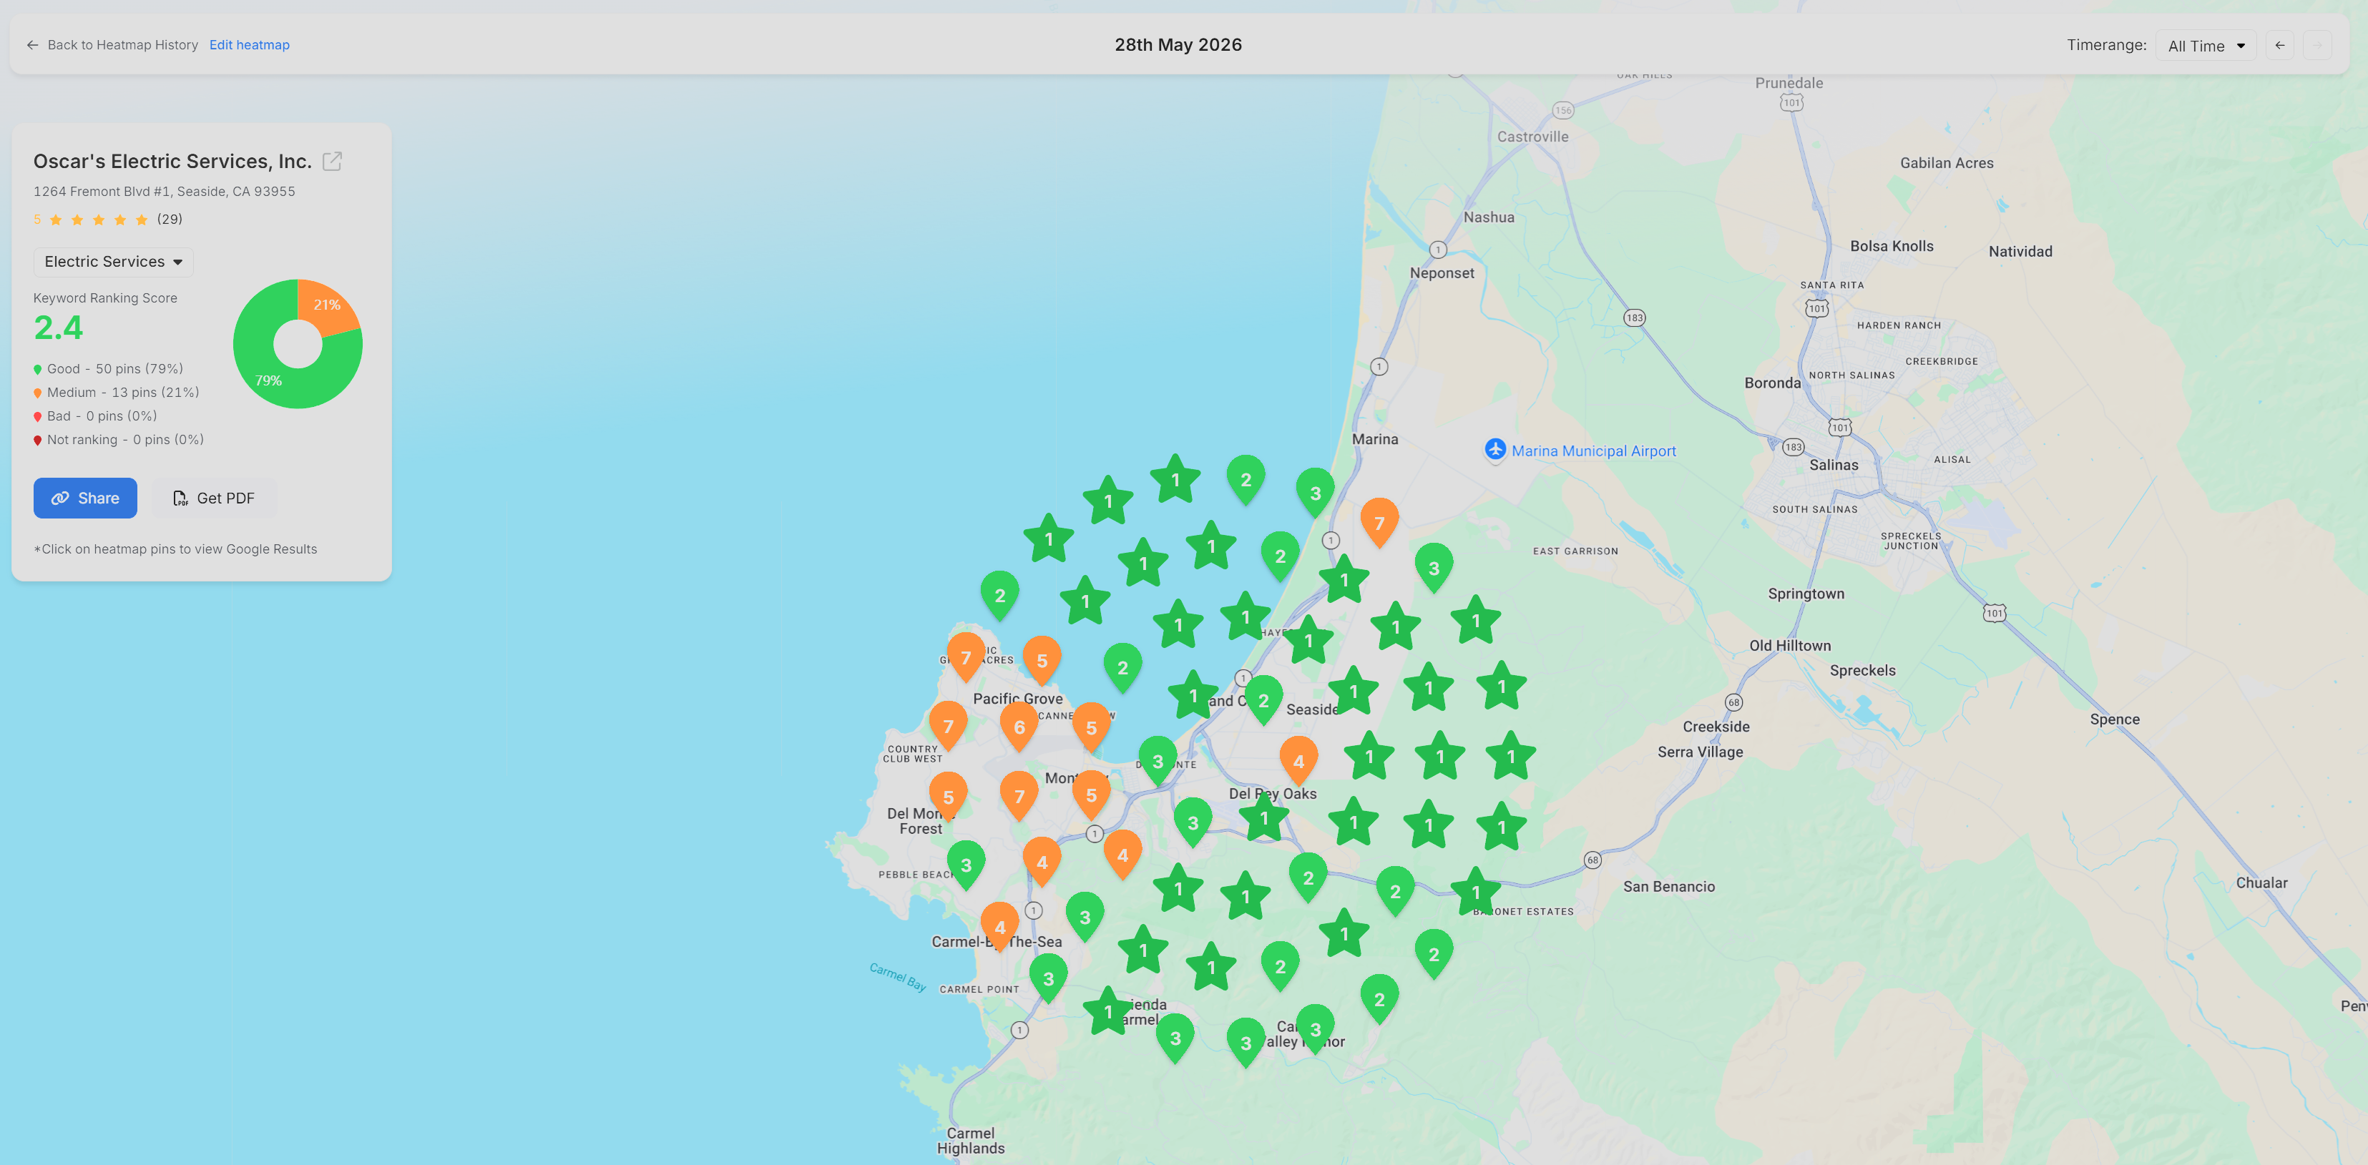This screenshot has width=2368, height=1165.
Task: Select the orange 4 pin on Carmel-by-the-Sea
Action: tap(999, 927)
